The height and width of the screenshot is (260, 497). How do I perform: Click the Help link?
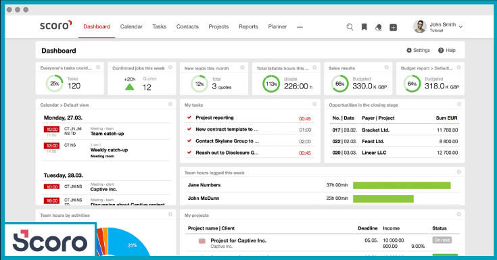pos(447,51)
